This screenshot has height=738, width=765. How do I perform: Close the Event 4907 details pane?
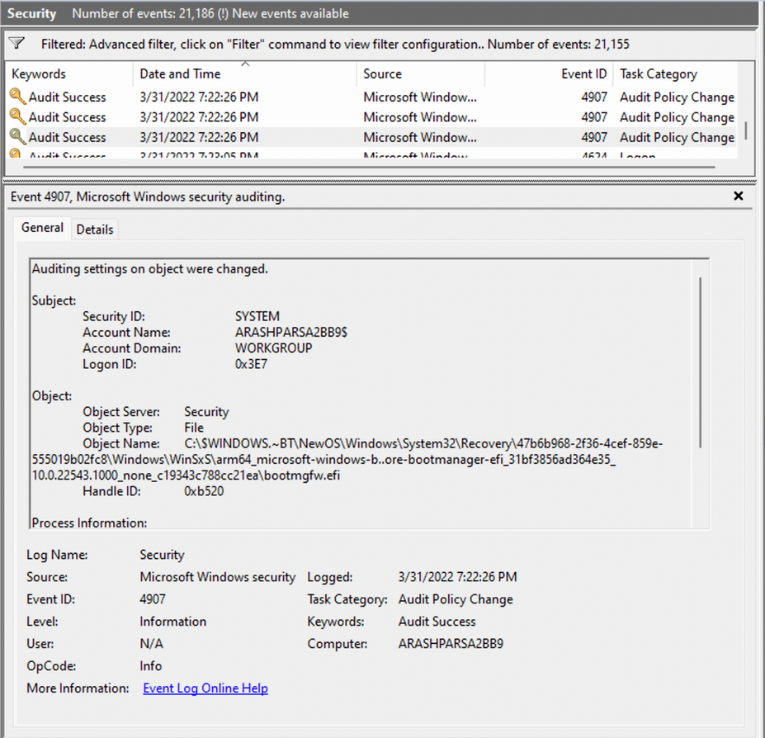click(739, 196)
